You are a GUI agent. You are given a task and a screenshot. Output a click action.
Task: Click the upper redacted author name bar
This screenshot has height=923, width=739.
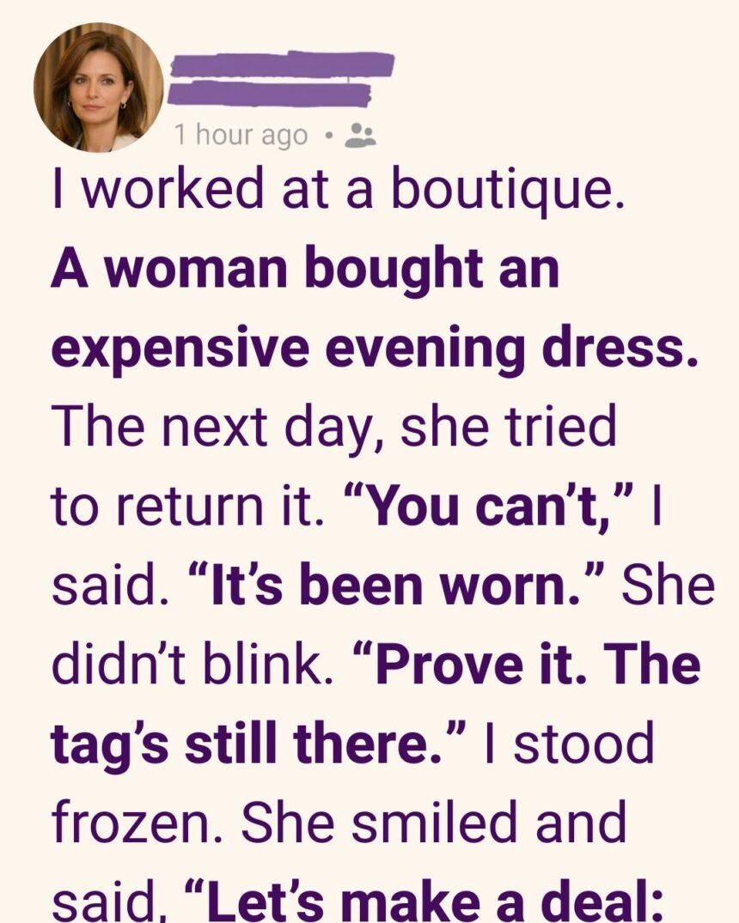tap(282, 65)
